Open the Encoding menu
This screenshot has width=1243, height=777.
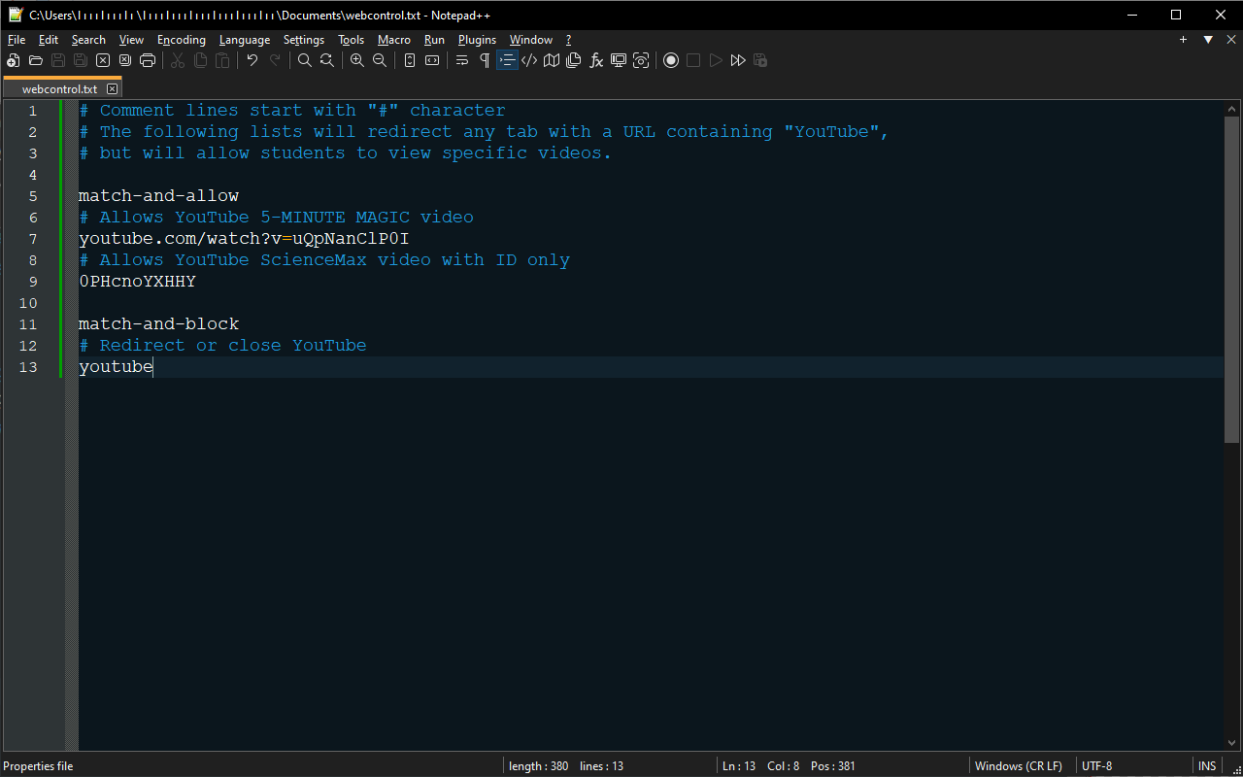point(182,40)
